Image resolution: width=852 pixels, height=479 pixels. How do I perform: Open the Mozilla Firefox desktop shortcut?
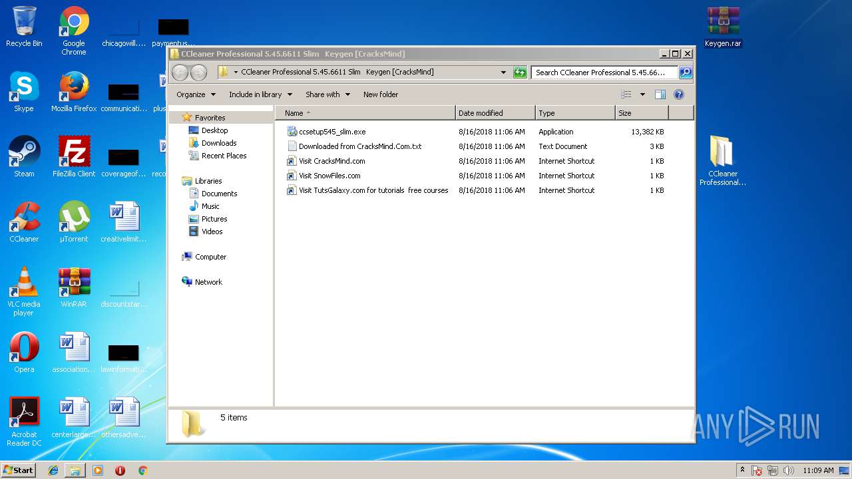click(74, 92)
